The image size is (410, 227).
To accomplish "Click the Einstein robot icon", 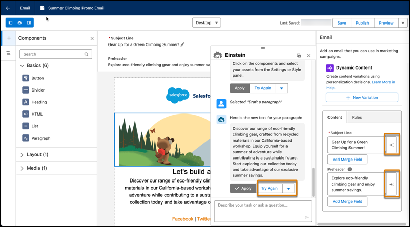I will click(x=217, y=55).
